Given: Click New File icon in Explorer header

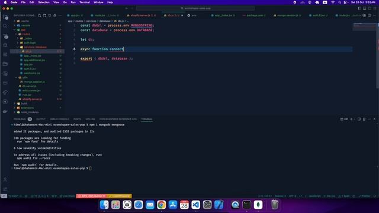Looking at the screenshot, I should coord(40,15).
